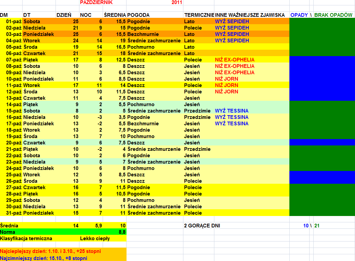Select Przedzimie in the 21-paź row

pyautogui.click(x=197, y=149)
